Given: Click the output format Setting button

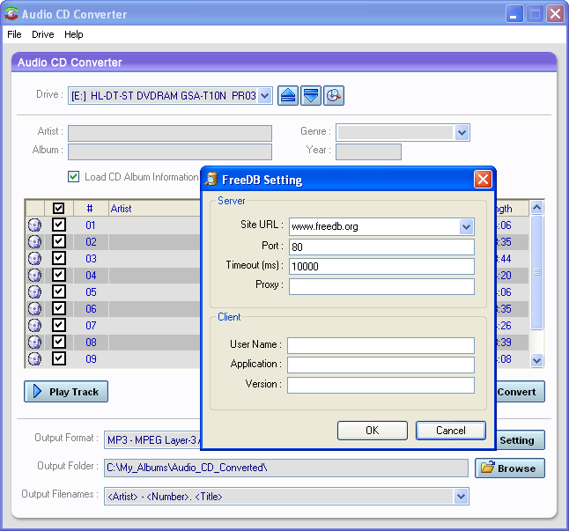Looking at the screenshot, I should tap(520, 439).
